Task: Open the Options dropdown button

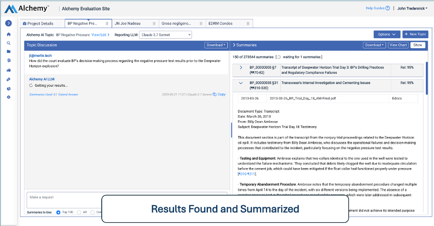Action: (387, 34)
